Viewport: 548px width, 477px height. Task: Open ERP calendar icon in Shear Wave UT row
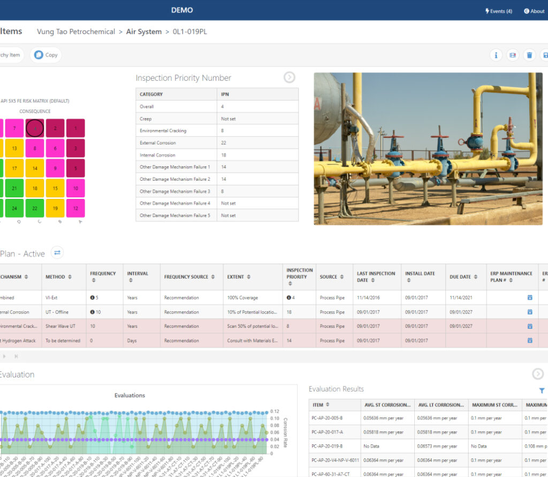[x=529, y=326]
